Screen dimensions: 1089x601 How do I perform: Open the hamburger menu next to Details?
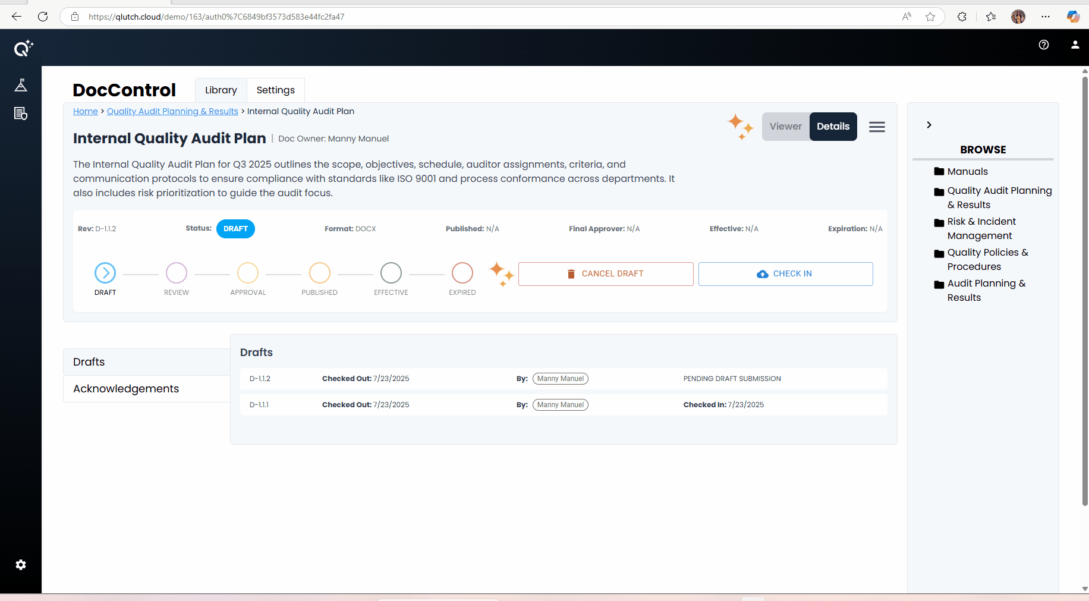pos(877,127)
